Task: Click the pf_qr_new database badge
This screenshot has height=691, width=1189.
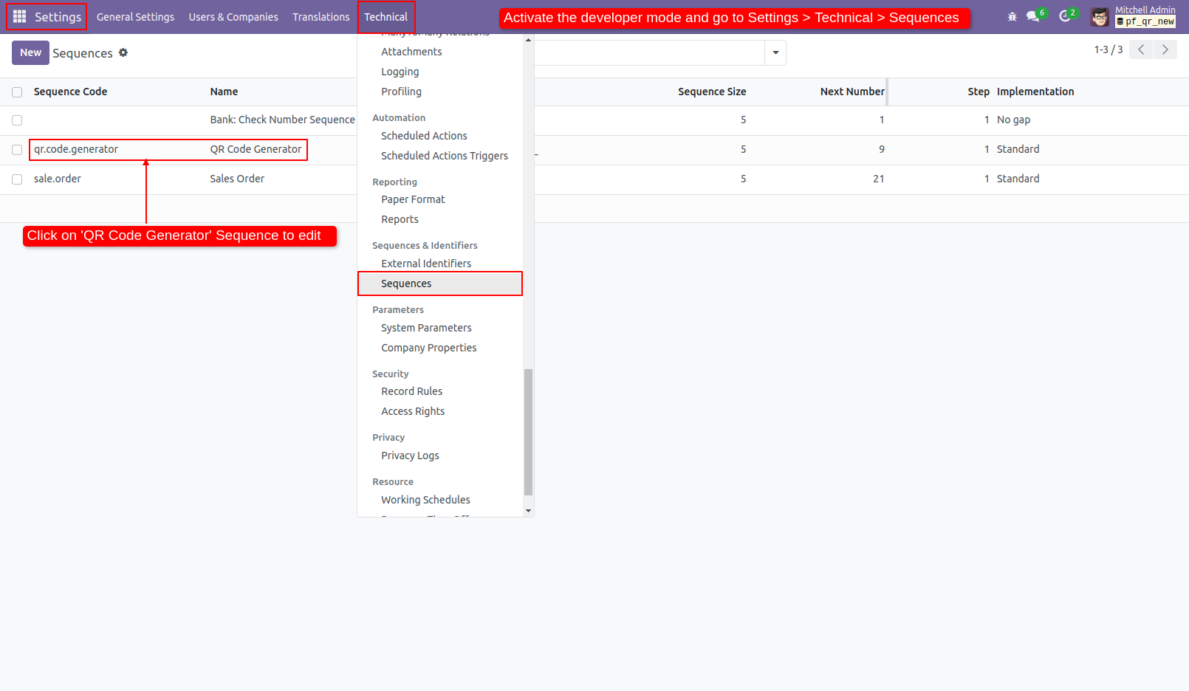Action: coord(1145,21)
